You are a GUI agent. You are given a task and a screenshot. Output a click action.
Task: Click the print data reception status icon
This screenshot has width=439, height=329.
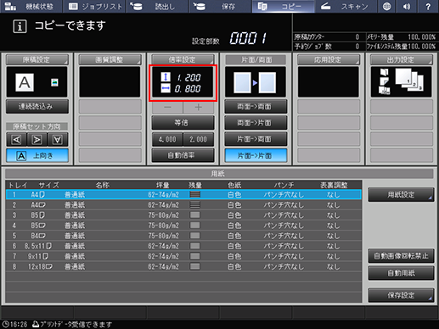tap(36, 324)
